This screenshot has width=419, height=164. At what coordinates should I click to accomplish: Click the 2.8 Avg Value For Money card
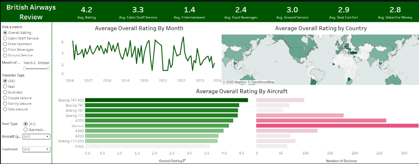(395, 12)
